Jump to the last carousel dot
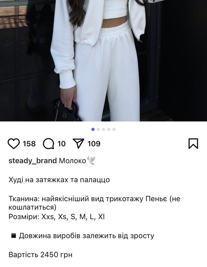207x267 pixels. [114, 129]
